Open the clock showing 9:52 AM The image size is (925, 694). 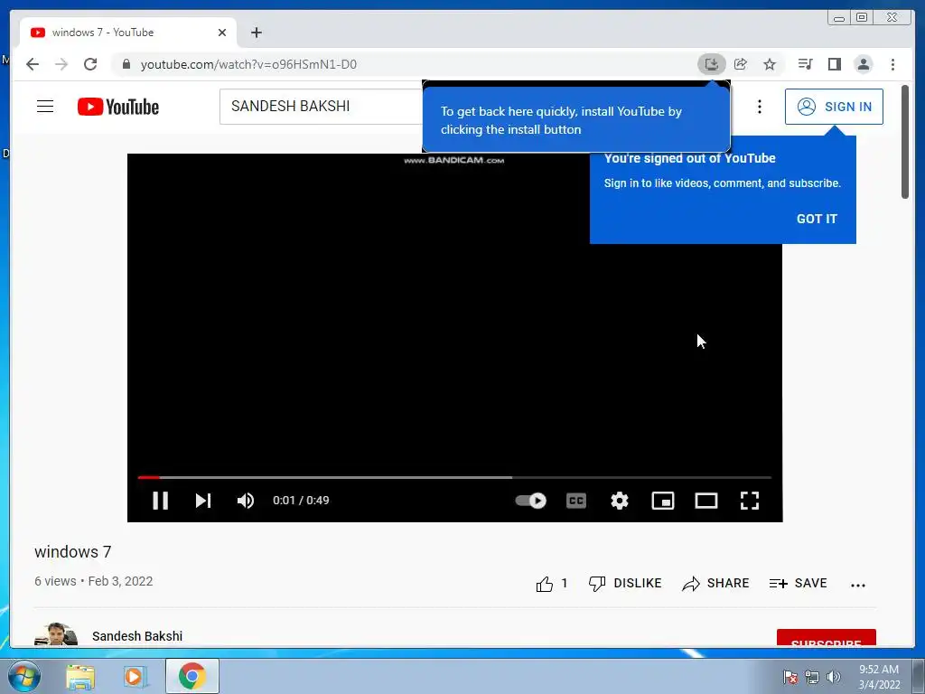(x=879, y=677)
